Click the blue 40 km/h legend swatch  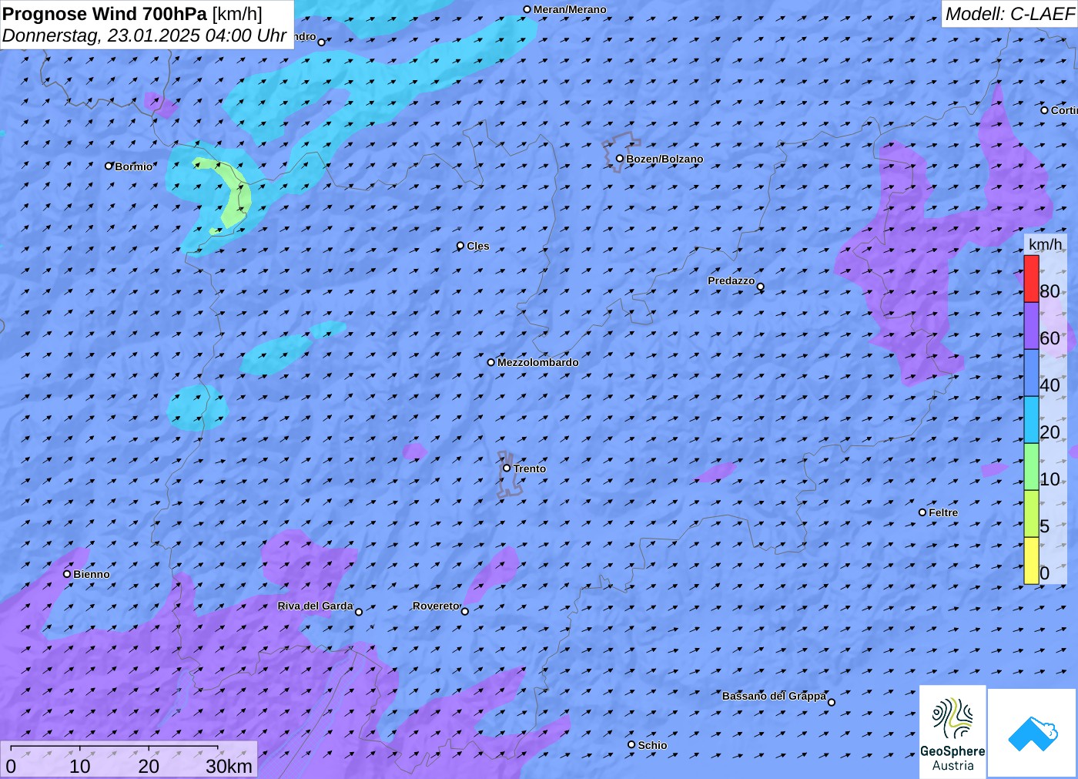pyautogui.click(x=1031, y=373)
